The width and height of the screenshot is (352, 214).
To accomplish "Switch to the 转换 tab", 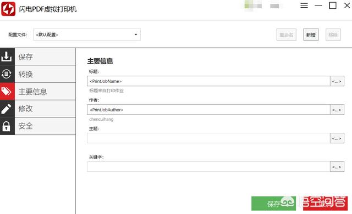I will coord(45,74).
